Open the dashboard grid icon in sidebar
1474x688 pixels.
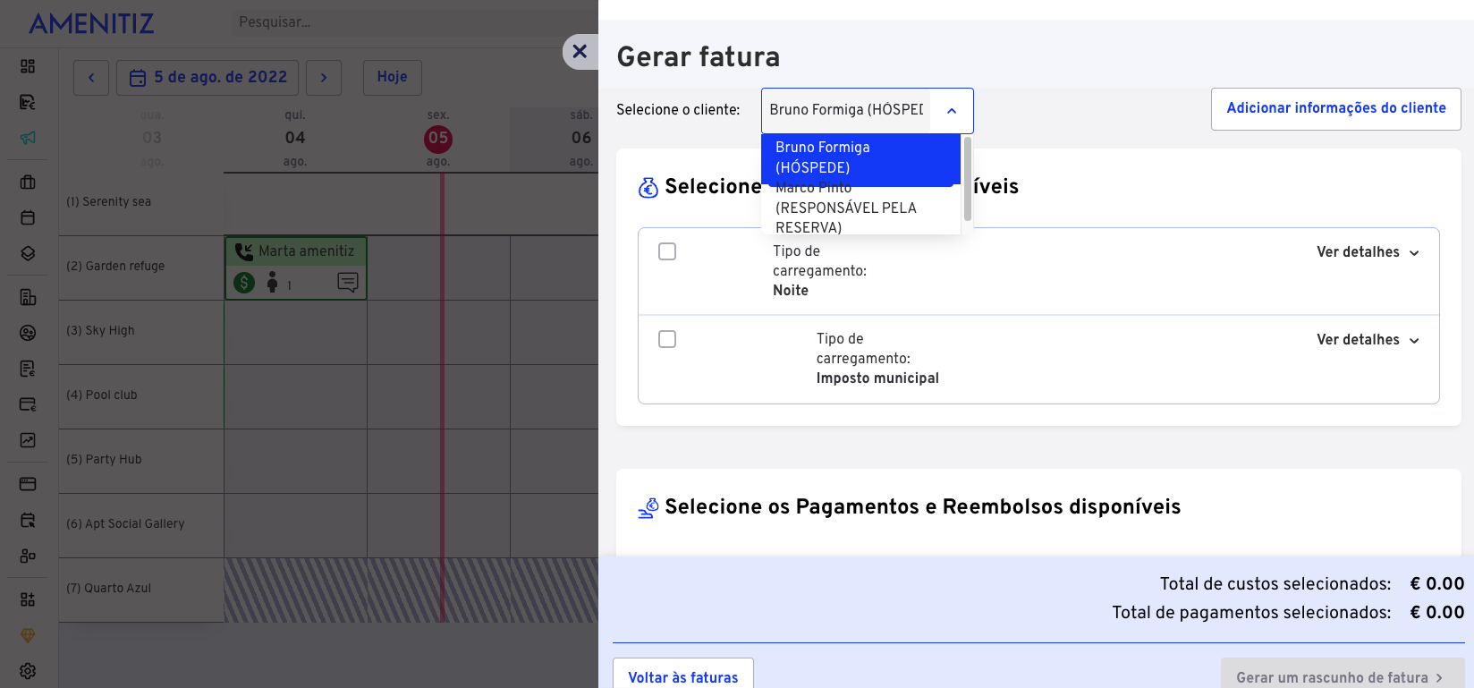click(28, 66)
